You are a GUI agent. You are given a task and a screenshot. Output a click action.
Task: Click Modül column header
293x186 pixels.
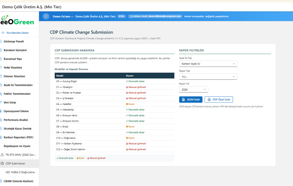(x=60, y=76)
